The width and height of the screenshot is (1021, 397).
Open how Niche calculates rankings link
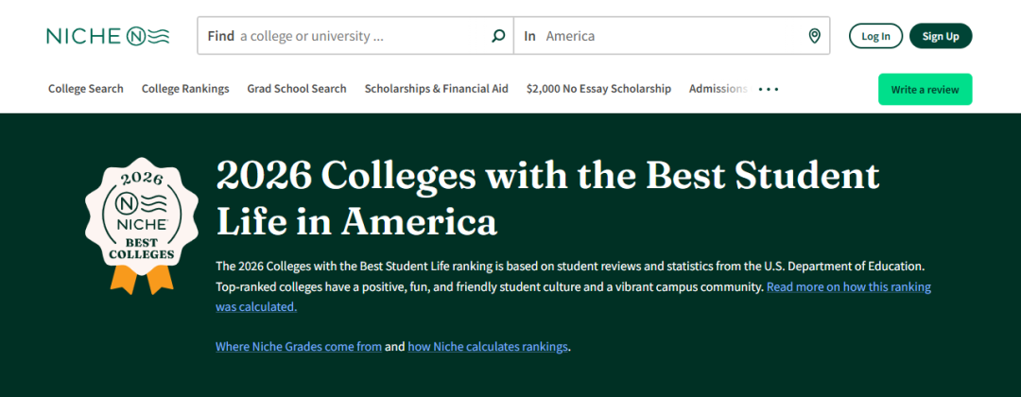point(488,346)
